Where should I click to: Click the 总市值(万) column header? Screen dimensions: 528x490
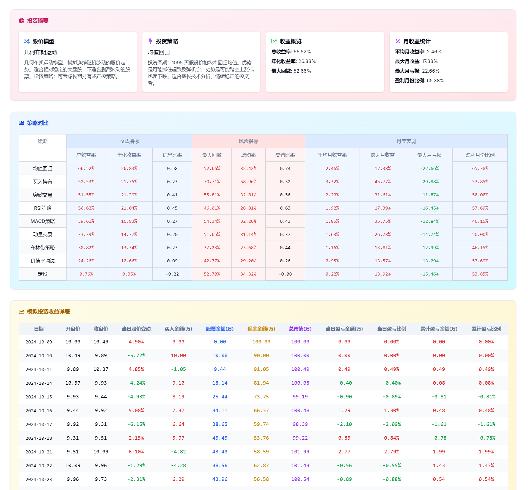(300, 329)
